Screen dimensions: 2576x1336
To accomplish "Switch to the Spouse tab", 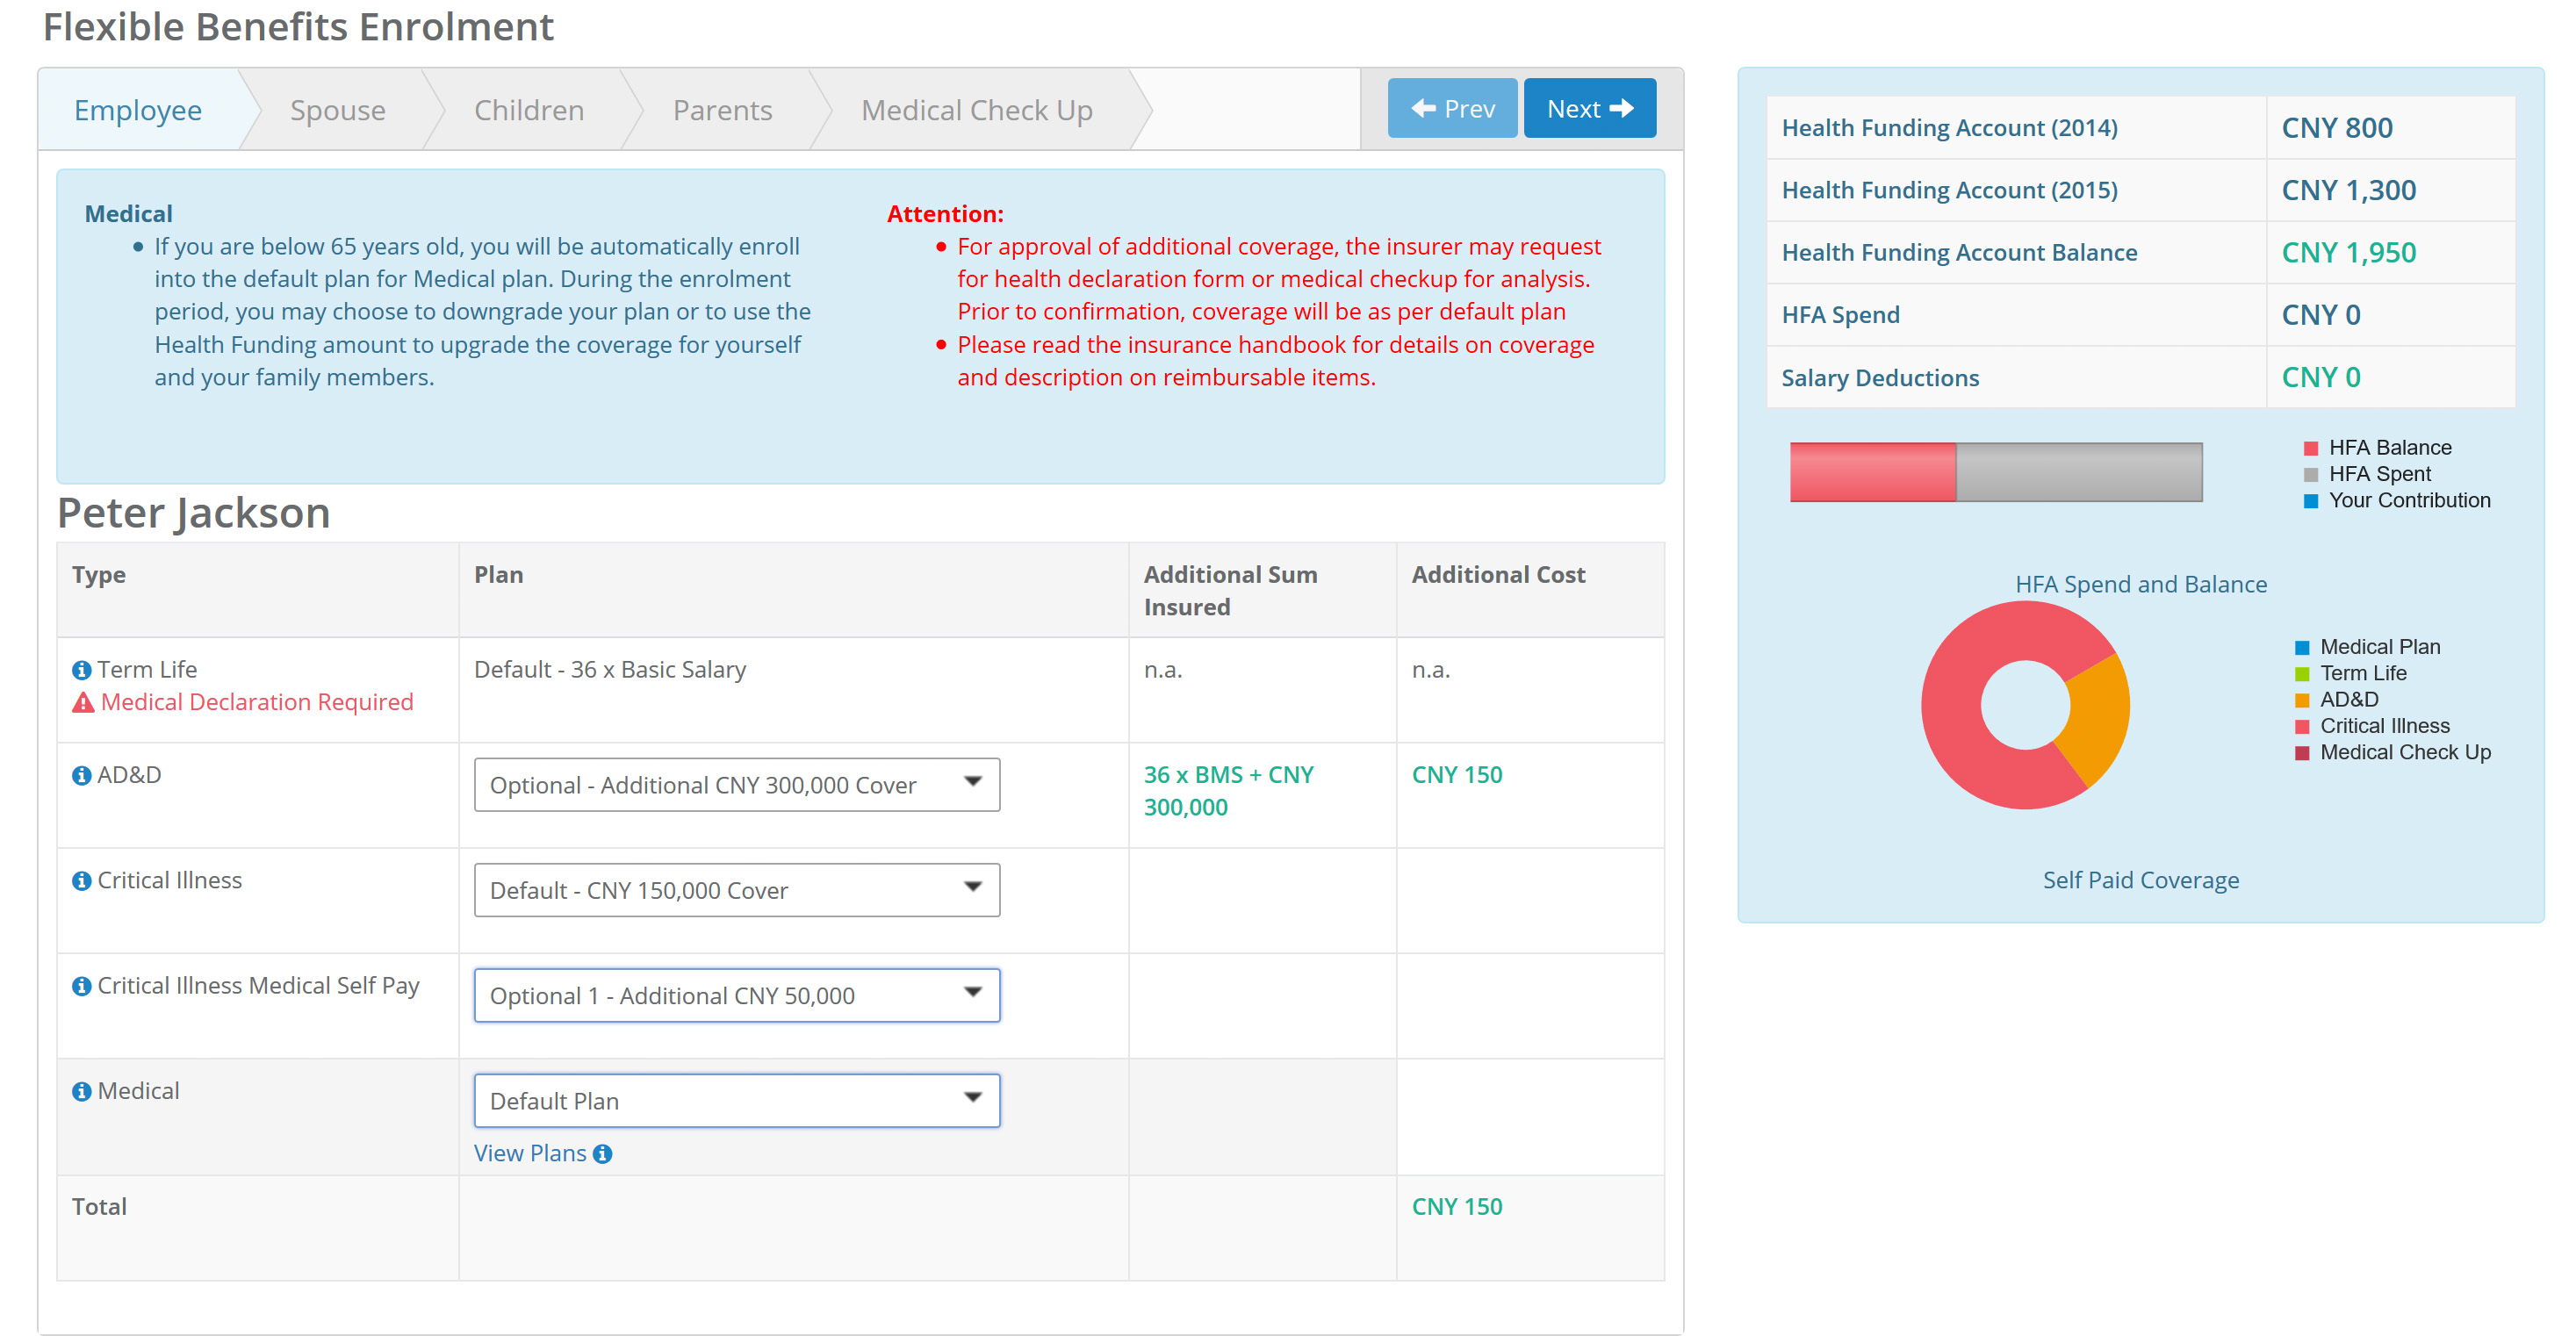I will click(338, 110).
